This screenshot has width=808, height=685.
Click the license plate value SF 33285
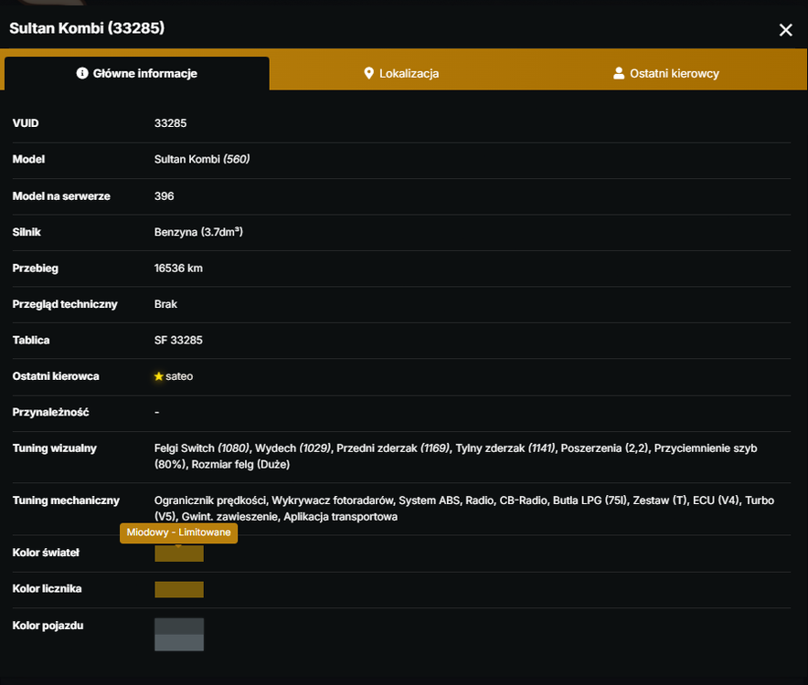(x=178, y=340)
